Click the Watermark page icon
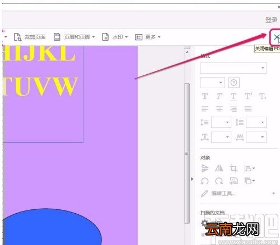 click(105, 37)
